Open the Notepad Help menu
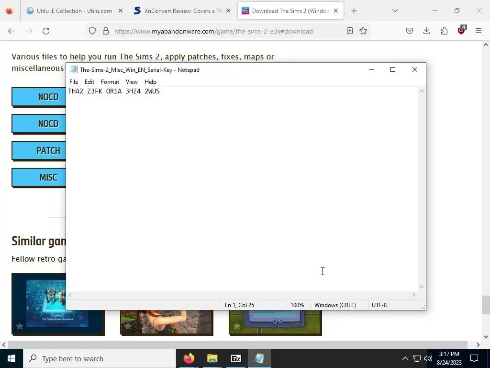 click(x=150, y=81)
